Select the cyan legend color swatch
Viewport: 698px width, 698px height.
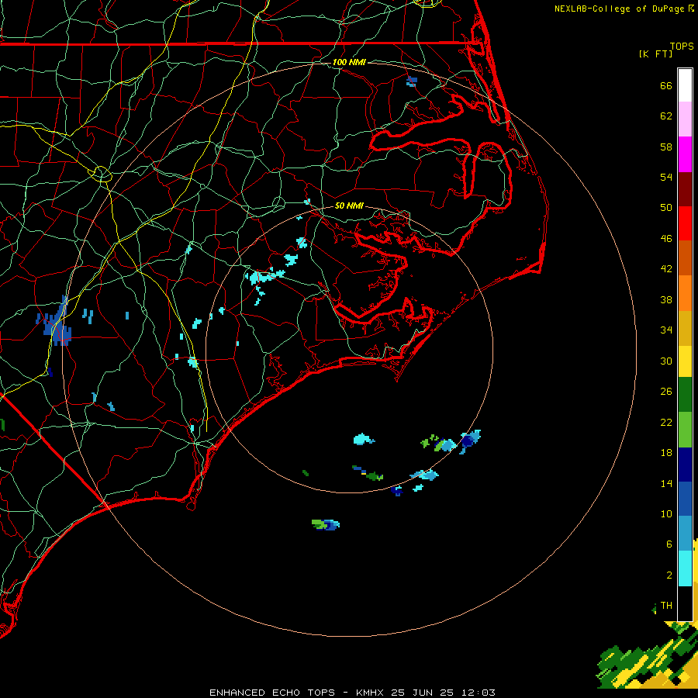685,568
